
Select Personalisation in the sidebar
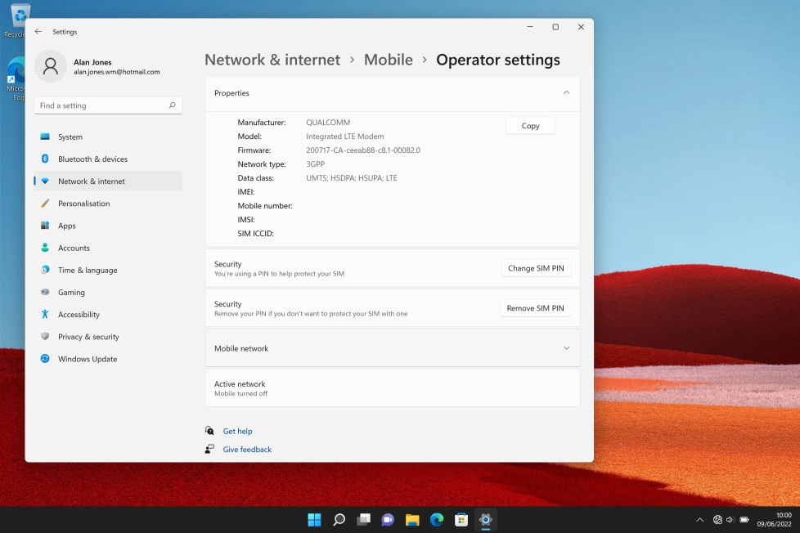pyautogui.click(x=83, y=204)
